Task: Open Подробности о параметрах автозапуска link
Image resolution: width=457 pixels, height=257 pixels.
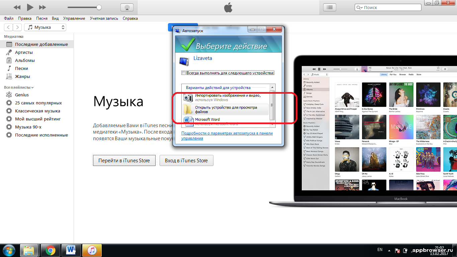Action: pyautogui.click(x=227, y=136)
